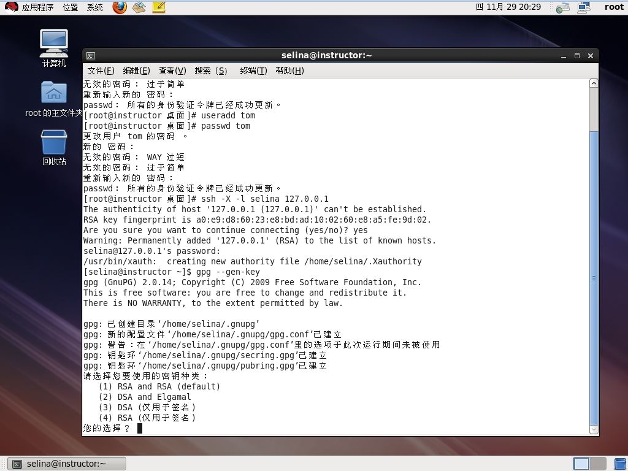Click the 'gpg (GnuPG) 2.0.14' copyright line
Image resolution: width=628 pixels, height=471 pixels.
[x=252, y=282]
